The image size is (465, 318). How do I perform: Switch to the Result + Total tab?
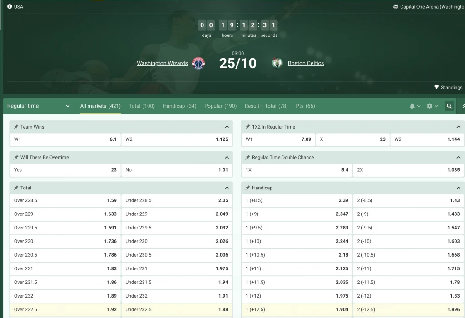tap(266, 106)
